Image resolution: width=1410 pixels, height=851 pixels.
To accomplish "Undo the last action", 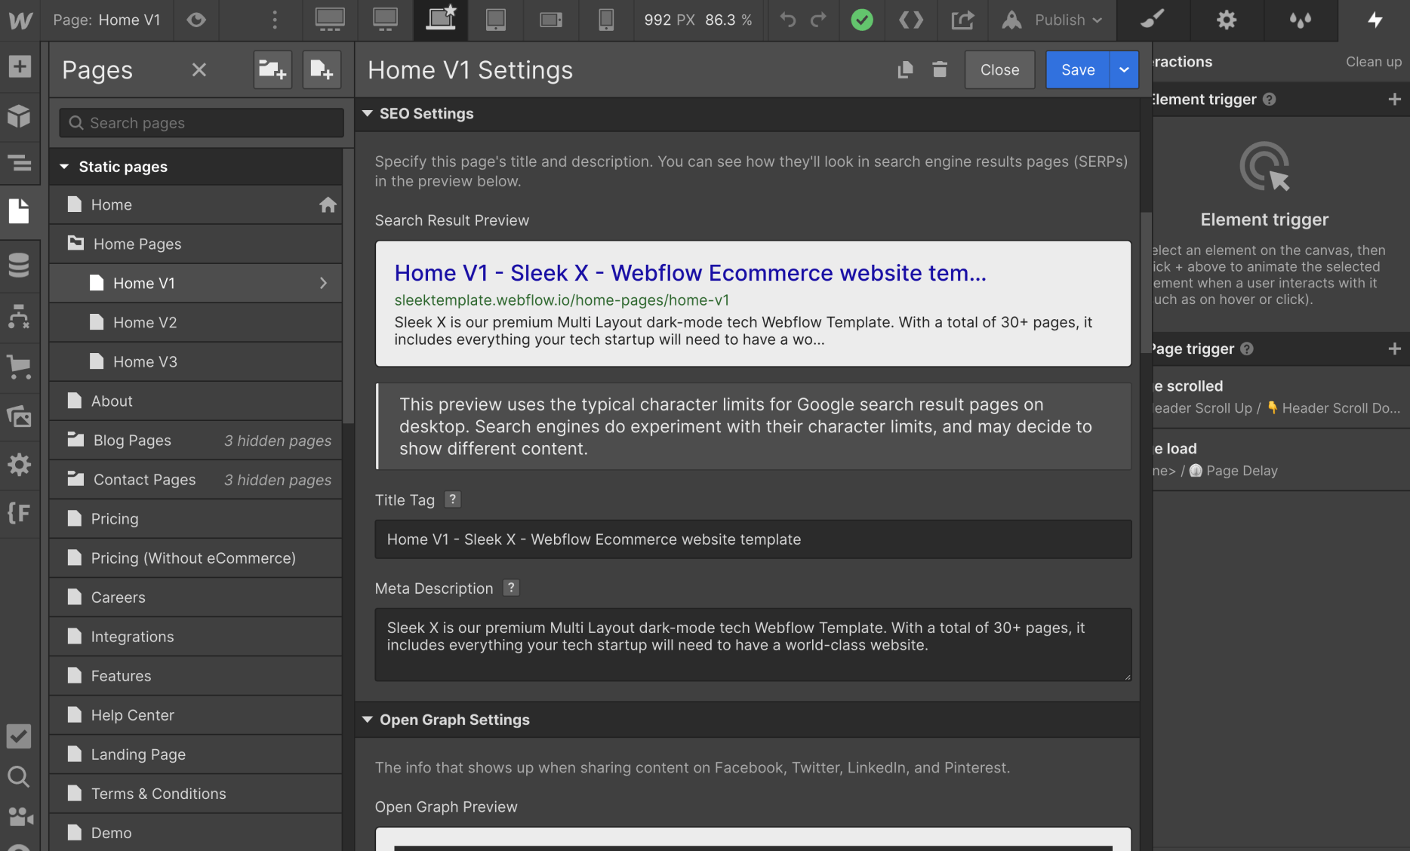I will pos(787,20).
